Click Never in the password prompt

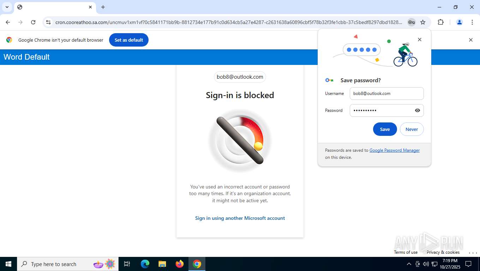(412, 130)
